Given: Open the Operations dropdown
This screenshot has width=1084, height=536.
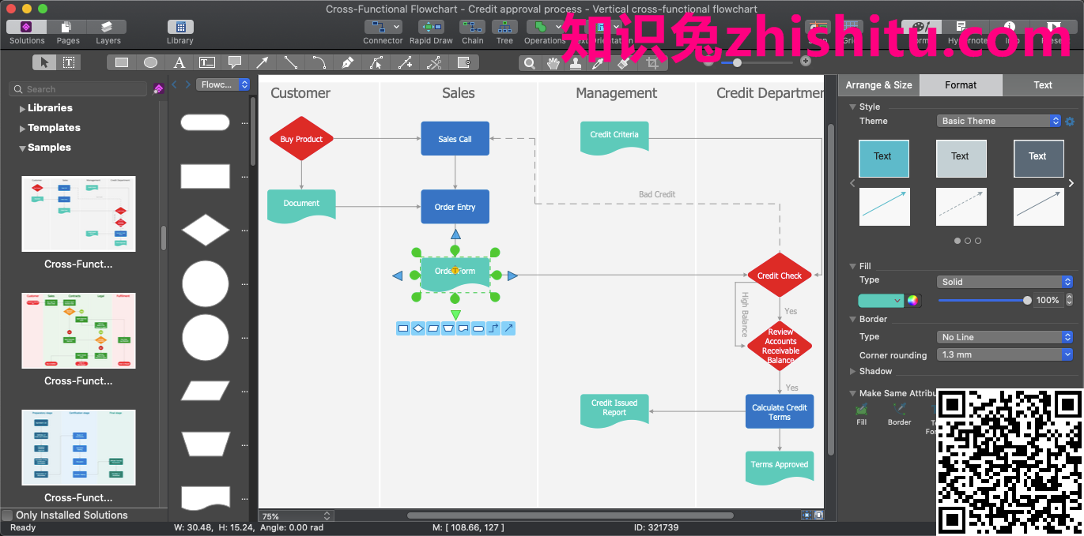Looking at the screenshot, I should [558, 27].
